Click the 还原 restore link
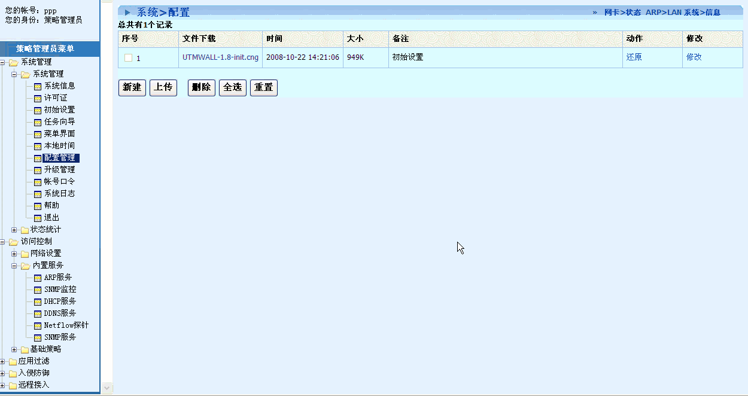Screen dimensions: 748x396 (x=634, y=57)
